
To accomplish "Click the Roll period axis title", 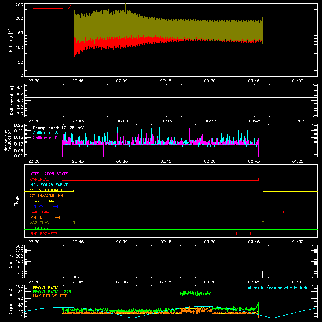I will (12, 100).
